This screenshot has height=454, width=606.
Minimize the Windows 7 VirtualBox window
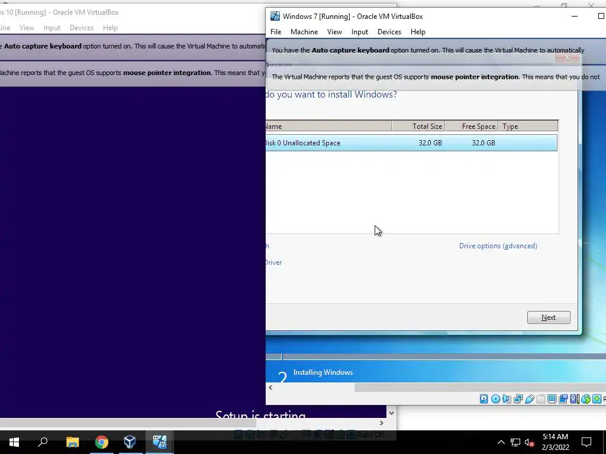[x=575, y=16]
